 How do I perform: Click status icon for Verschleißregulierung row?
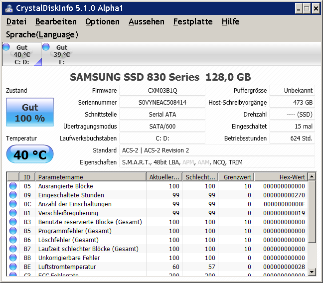coord(13,213)
